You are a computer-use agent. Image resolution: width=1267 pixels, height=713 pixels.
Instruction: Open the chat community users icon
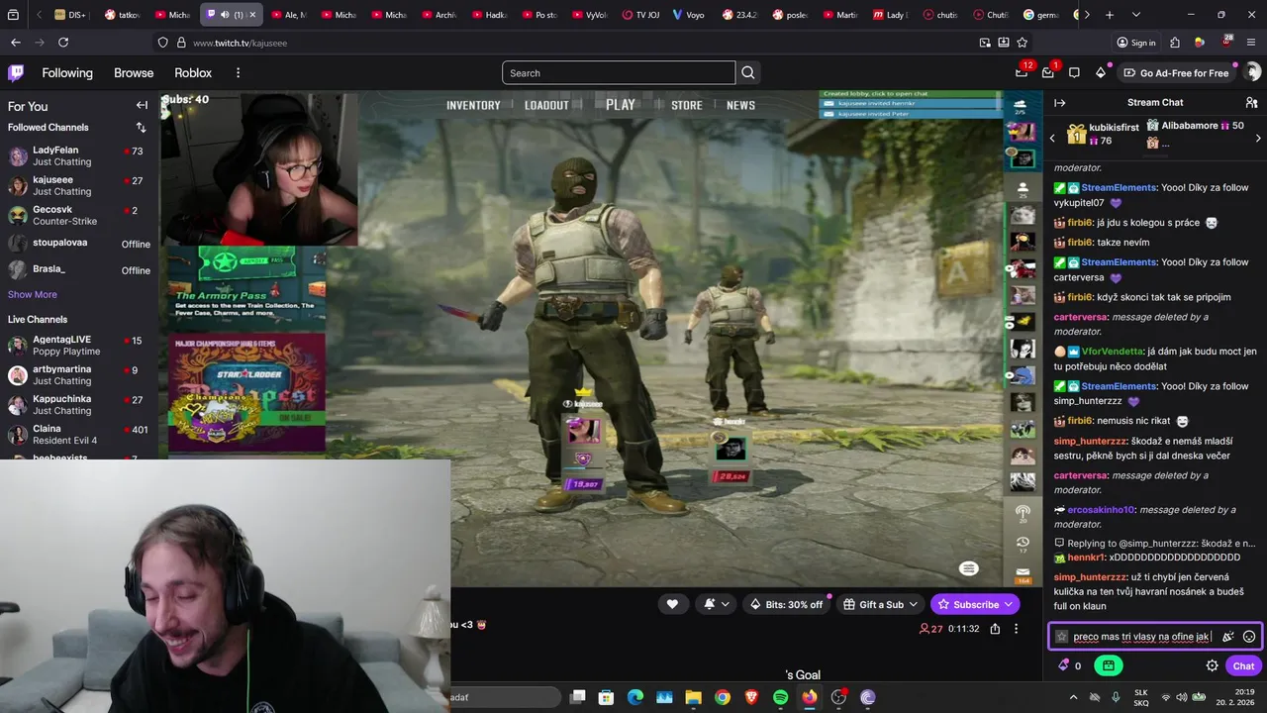pyautogui.click(x=1251, y=102)
